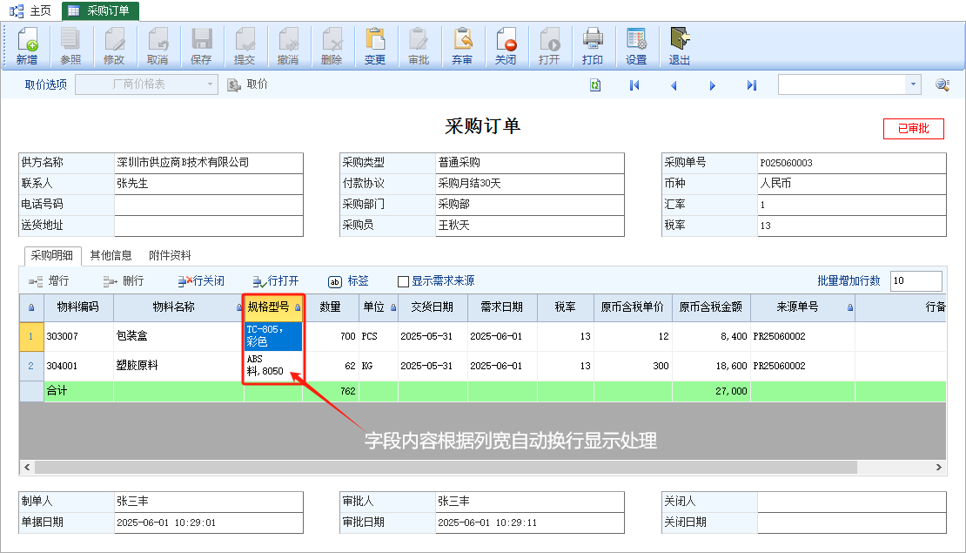Click the 取消 (cancel) toolbar icon
The image size is (966, 553).
[158, 46]
